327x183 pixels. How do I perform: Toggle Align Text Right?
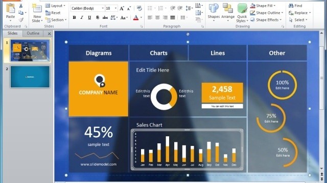click(x=165, y=18)
